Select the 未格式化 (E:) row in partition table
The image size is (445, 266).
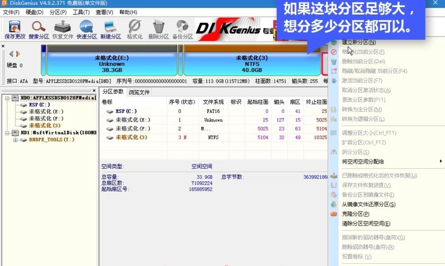click(214, 120)
